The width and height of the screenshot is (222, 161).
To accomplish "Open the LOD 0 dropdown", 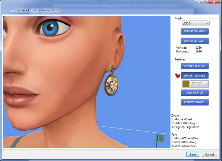I will tap(195, 23).
